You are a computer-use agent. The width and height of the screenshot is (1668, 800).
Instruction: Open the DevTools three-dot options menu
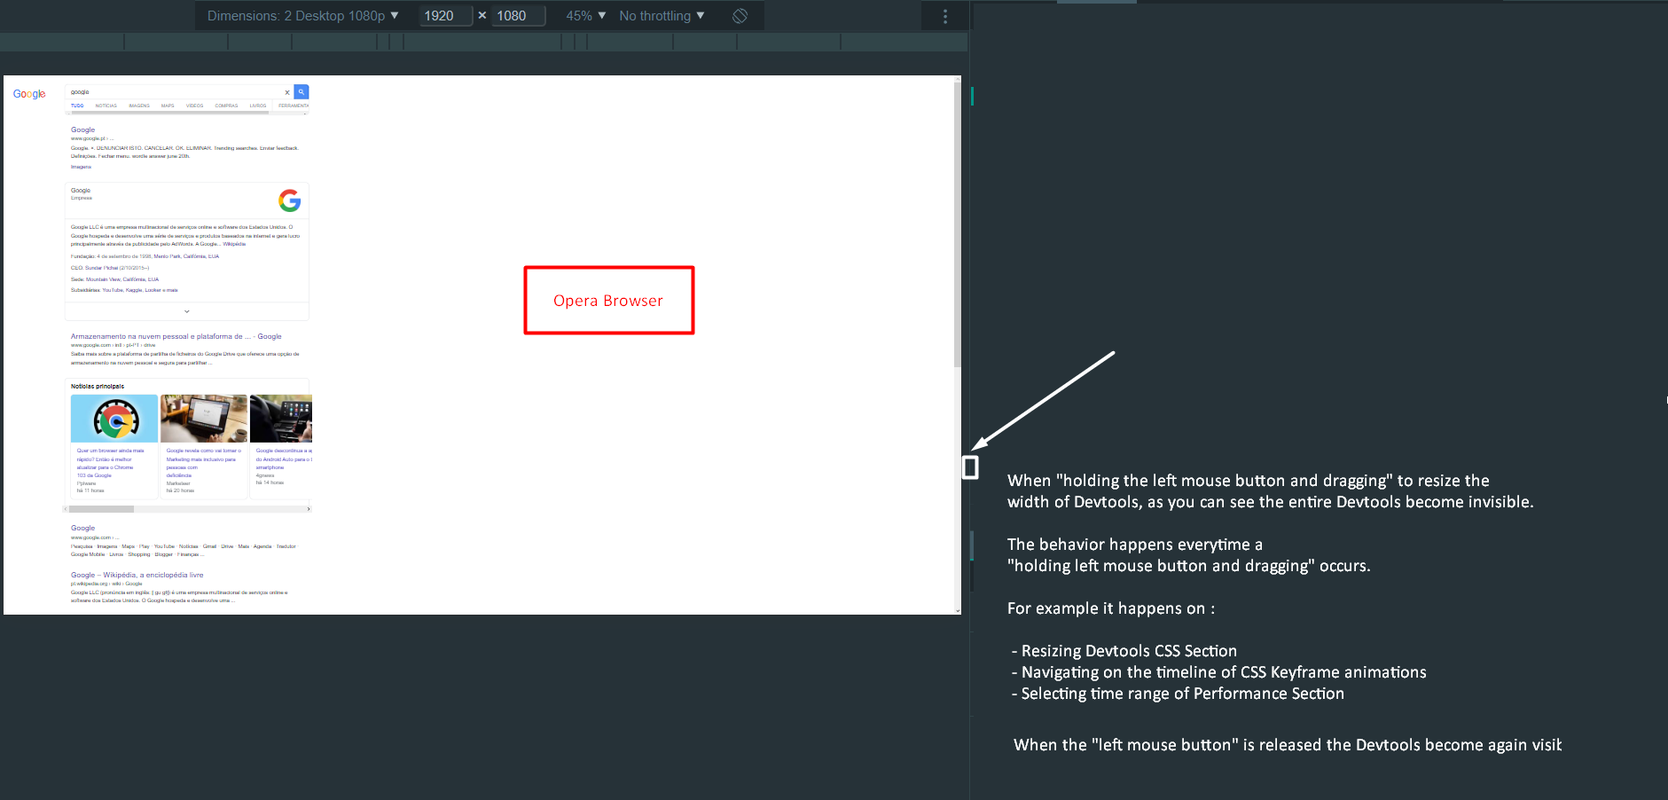[945, 15]
